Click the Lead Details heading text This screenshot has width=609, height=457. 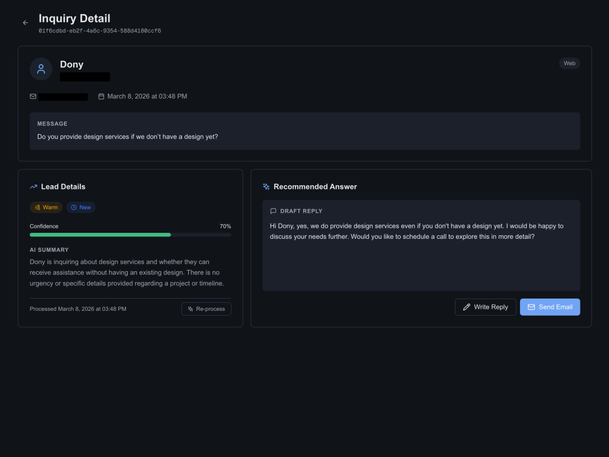pyautogui.click(x=63, y=187)
